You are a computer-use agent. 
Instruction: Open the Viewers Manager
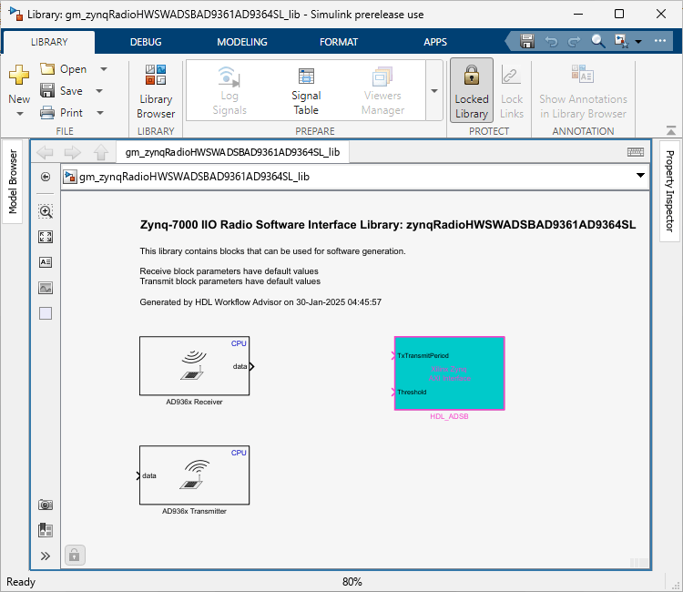382,91
